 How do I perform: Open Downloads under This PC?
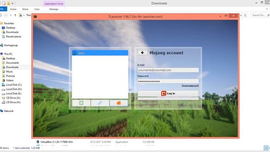click(12, 67)
